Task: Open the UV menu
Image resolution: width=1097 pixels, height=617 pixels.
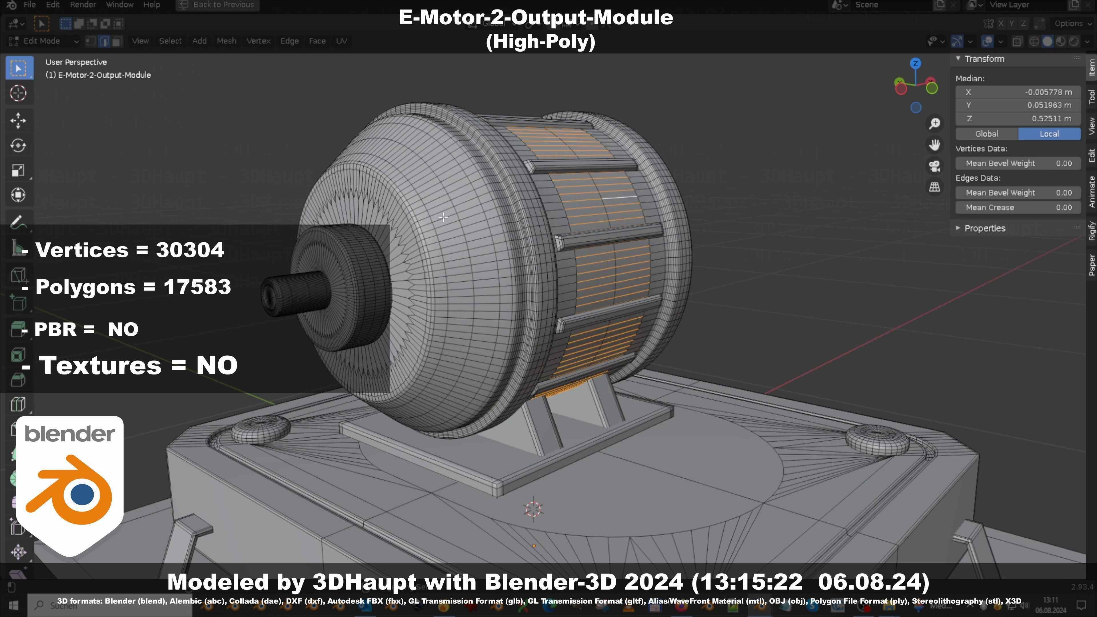Action: 342,41
